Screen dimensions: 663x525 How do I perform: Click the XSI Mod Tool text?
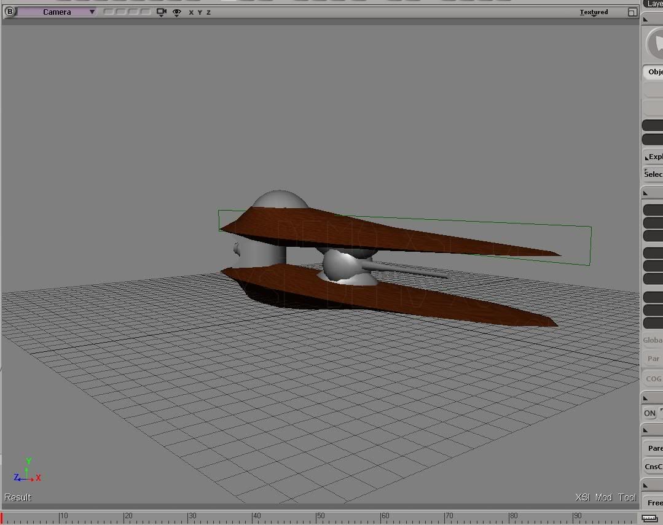point(605,497)
